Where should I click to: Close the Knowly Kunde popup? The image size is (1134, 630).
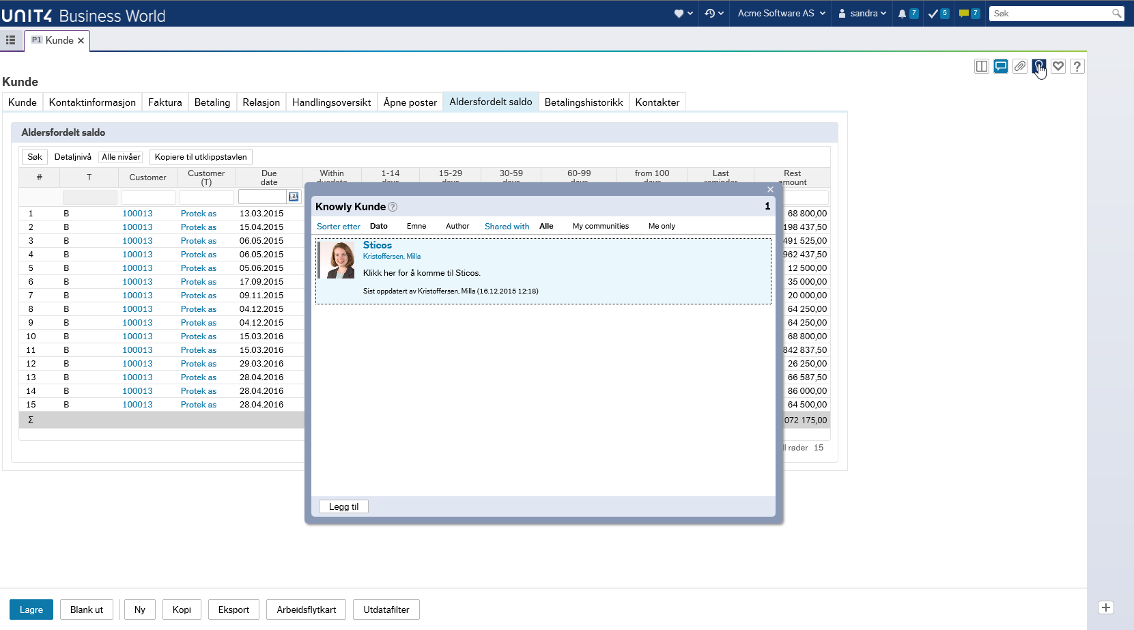770,190
